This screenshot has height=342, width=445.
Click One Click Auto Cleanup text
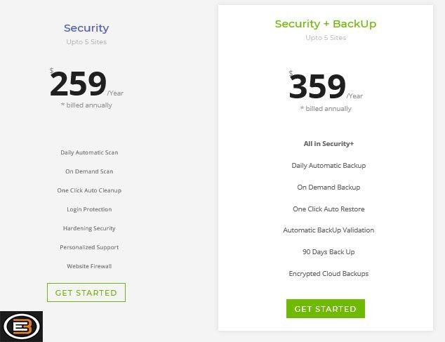(89, 190)
